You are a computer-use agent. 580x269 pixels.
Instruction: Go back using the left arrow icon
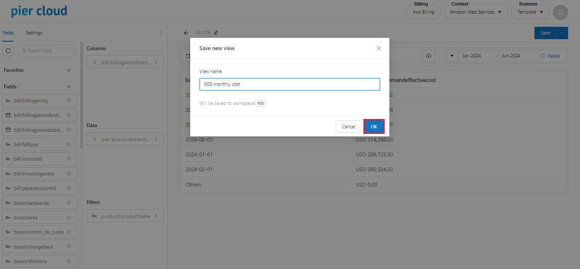[186, 33]
